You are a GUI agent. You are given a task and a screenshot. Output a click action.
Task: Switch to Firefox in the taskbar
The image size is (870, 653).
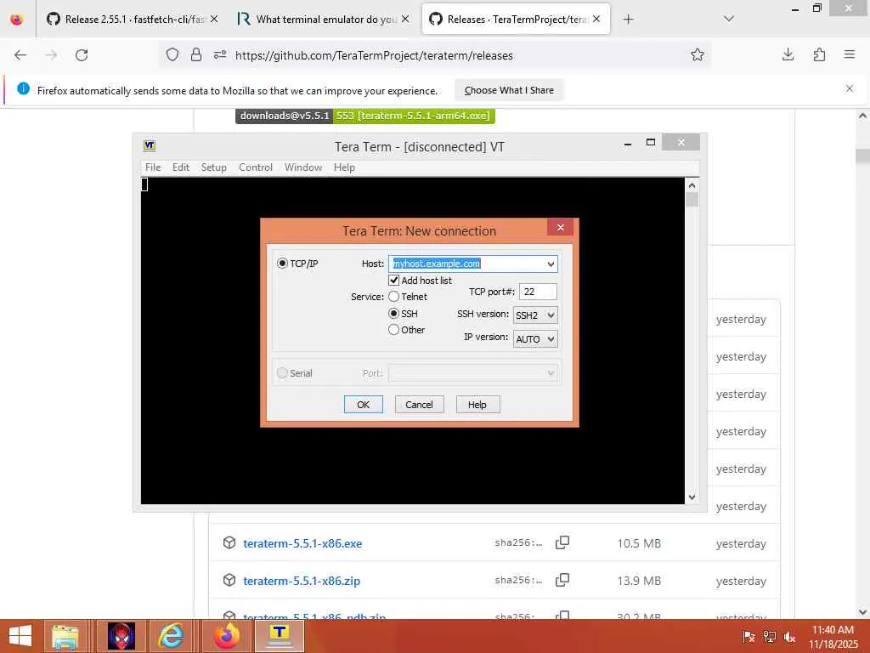[x=227, y=636]
